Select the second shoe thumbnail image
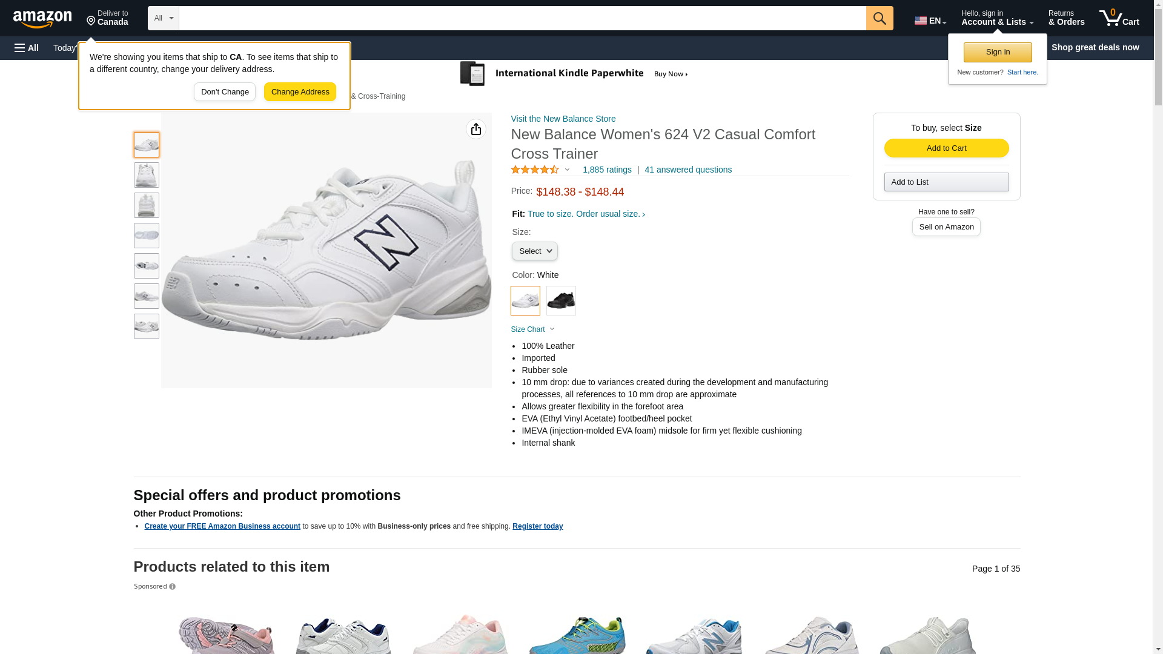 click(147, 175)
